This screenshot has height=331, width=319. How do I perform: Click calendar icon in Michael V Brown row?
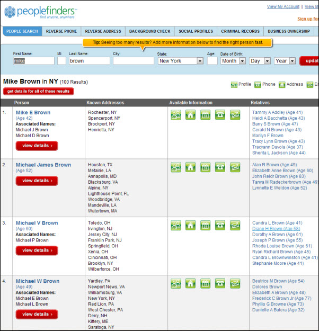pos(206,225)
